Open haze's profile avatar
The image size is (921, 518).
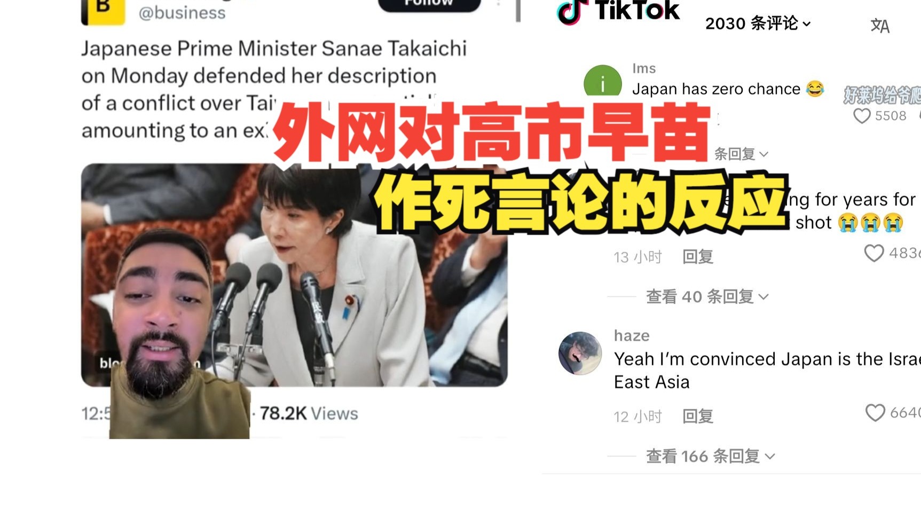pos(580,353)
